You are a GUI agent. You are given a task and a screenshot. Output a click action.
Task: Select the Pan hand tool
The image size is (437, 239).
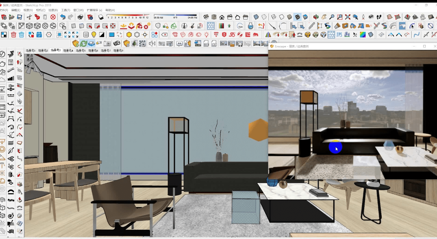click(x=324, y=17)
